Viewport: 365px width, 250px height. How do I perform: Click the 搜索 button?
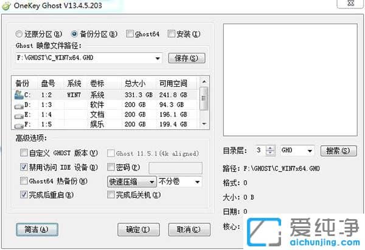coord(336,150)
